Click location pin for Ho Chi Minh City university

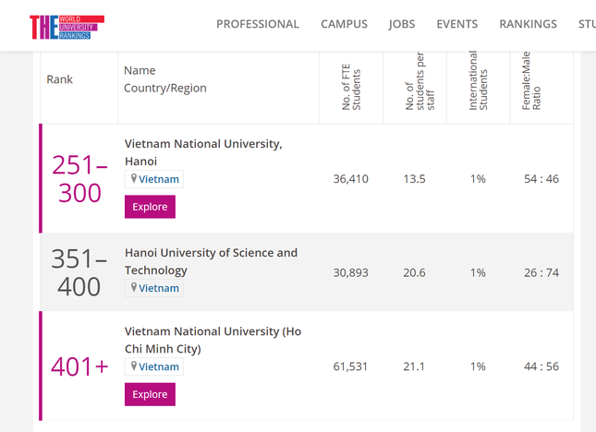[x=134, y=366]
